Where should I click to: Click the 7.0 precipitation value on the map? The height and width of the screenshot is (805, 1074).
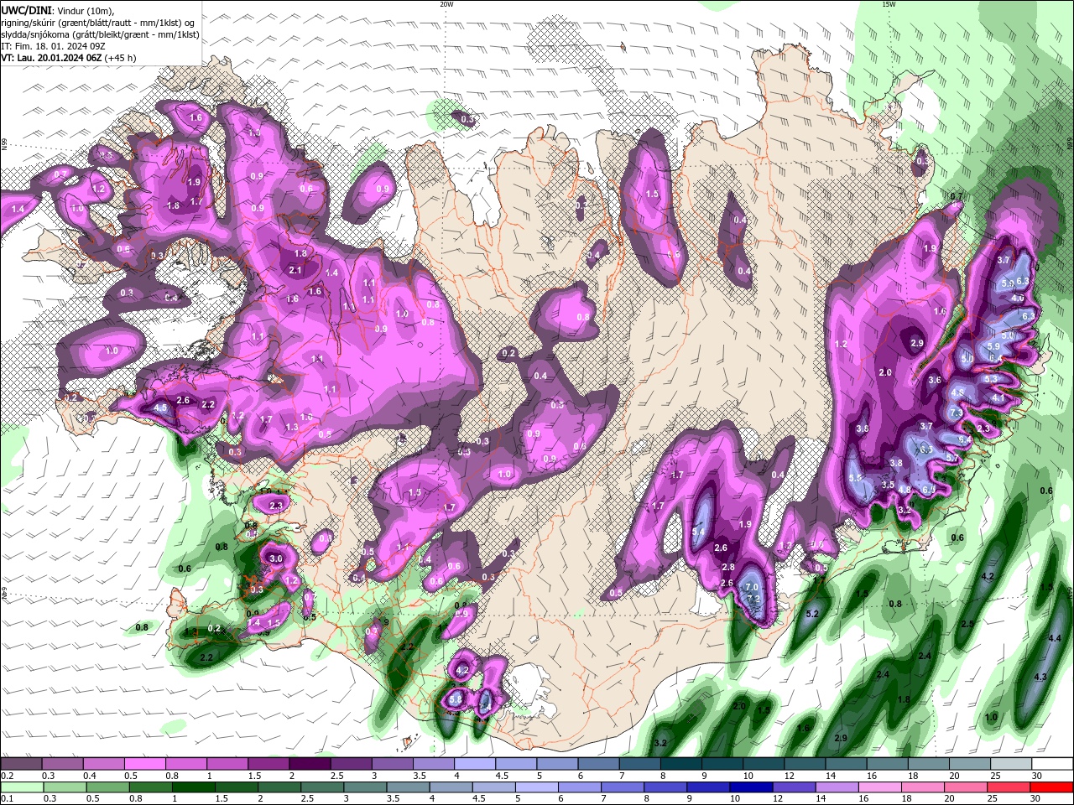tap(753, 587)
